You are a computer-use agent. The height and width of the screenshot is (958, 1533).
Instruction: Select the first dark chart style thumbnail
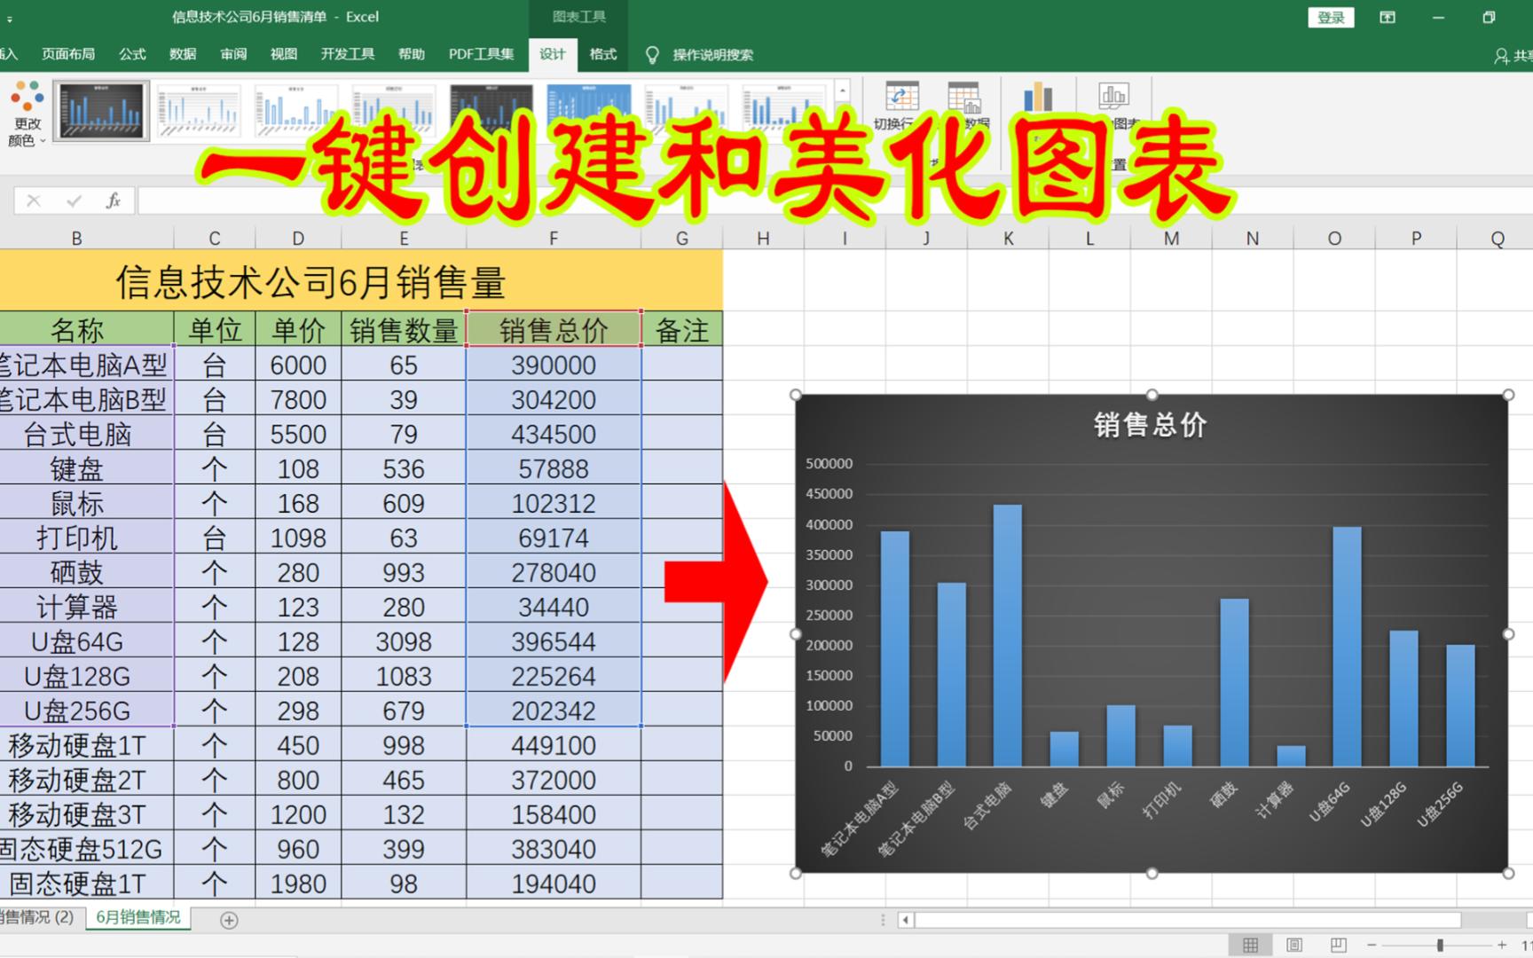(x=101, y=110)
